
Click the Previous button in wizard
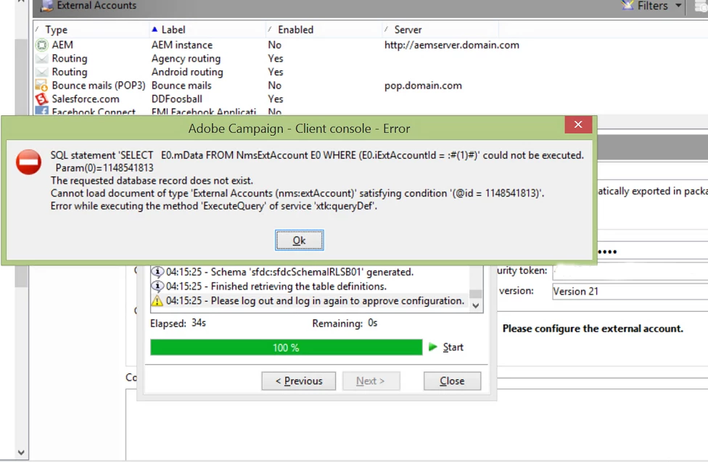click(298, 381)
